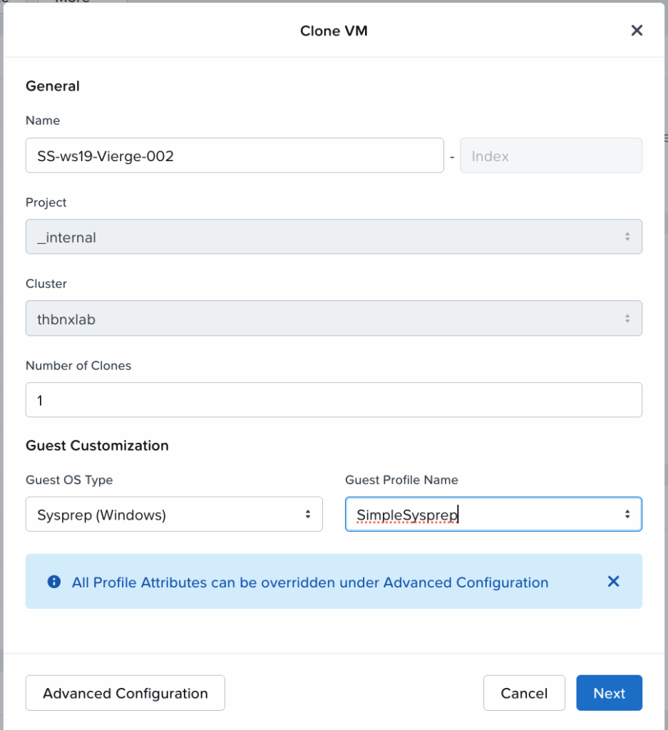Screen dimensions: 668x730
Task: Click the Number of Clones field
Action: click(x=333, y=400)
